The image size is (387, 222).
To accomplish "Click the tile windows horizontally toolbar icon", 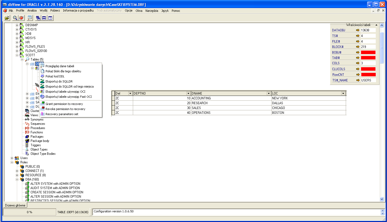I will click(44, 18).
